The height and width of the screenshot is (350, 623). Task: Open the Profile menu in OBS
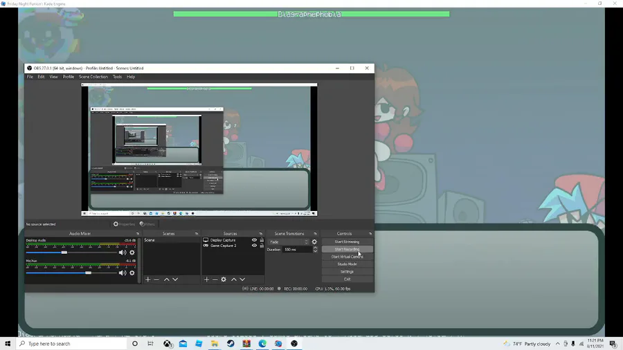69,77
